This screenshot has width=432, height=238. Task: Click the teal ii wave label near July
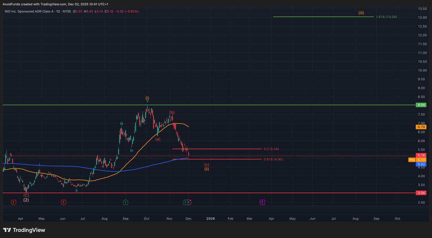pyautogui.click(x=76, y=190)
